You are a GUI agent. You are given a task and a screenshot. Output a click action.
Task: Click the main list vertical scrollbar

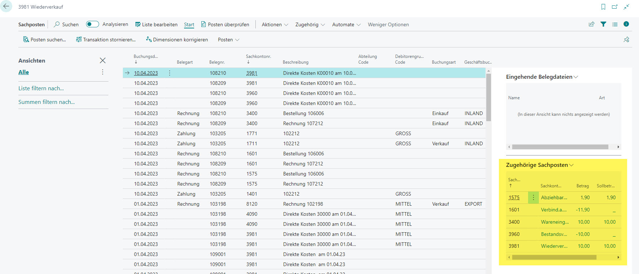point(488,97)
